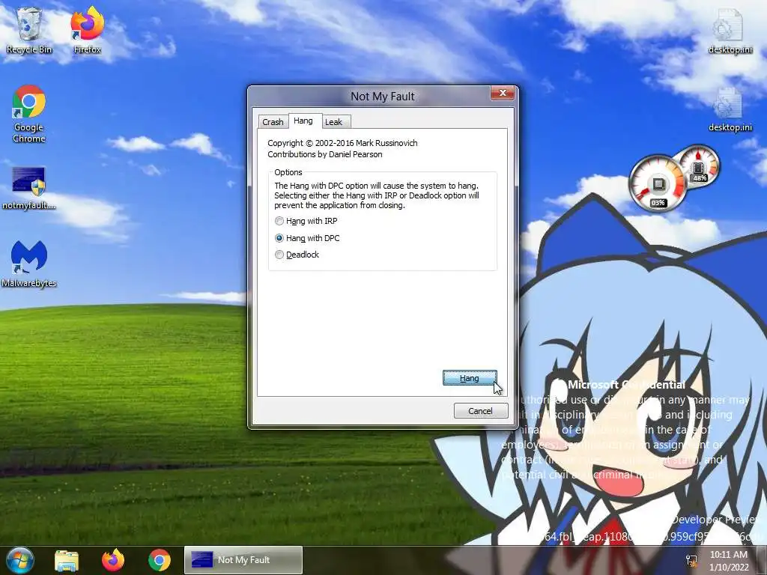Click the Cancel button
Viewport: 767px width, 575px height.
[x=480, y=411]
